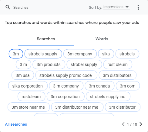The image size is (148, 132).
Task: Switch to the Words tab
Action: click(x=102, y=39)
